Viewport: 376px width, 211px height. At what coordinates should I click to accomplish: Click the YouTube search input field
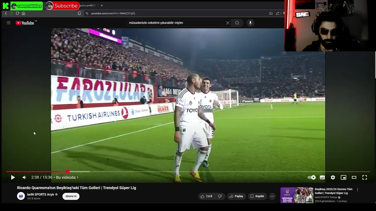tap(176, 23)
